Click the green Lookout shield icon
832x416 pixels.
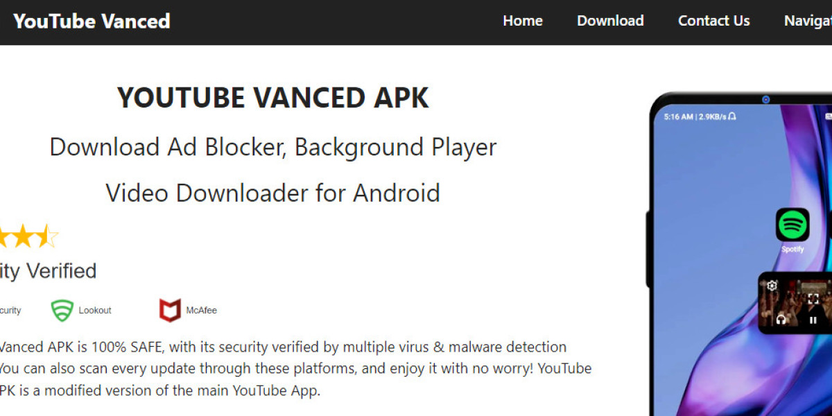click(x=62, y=311)
